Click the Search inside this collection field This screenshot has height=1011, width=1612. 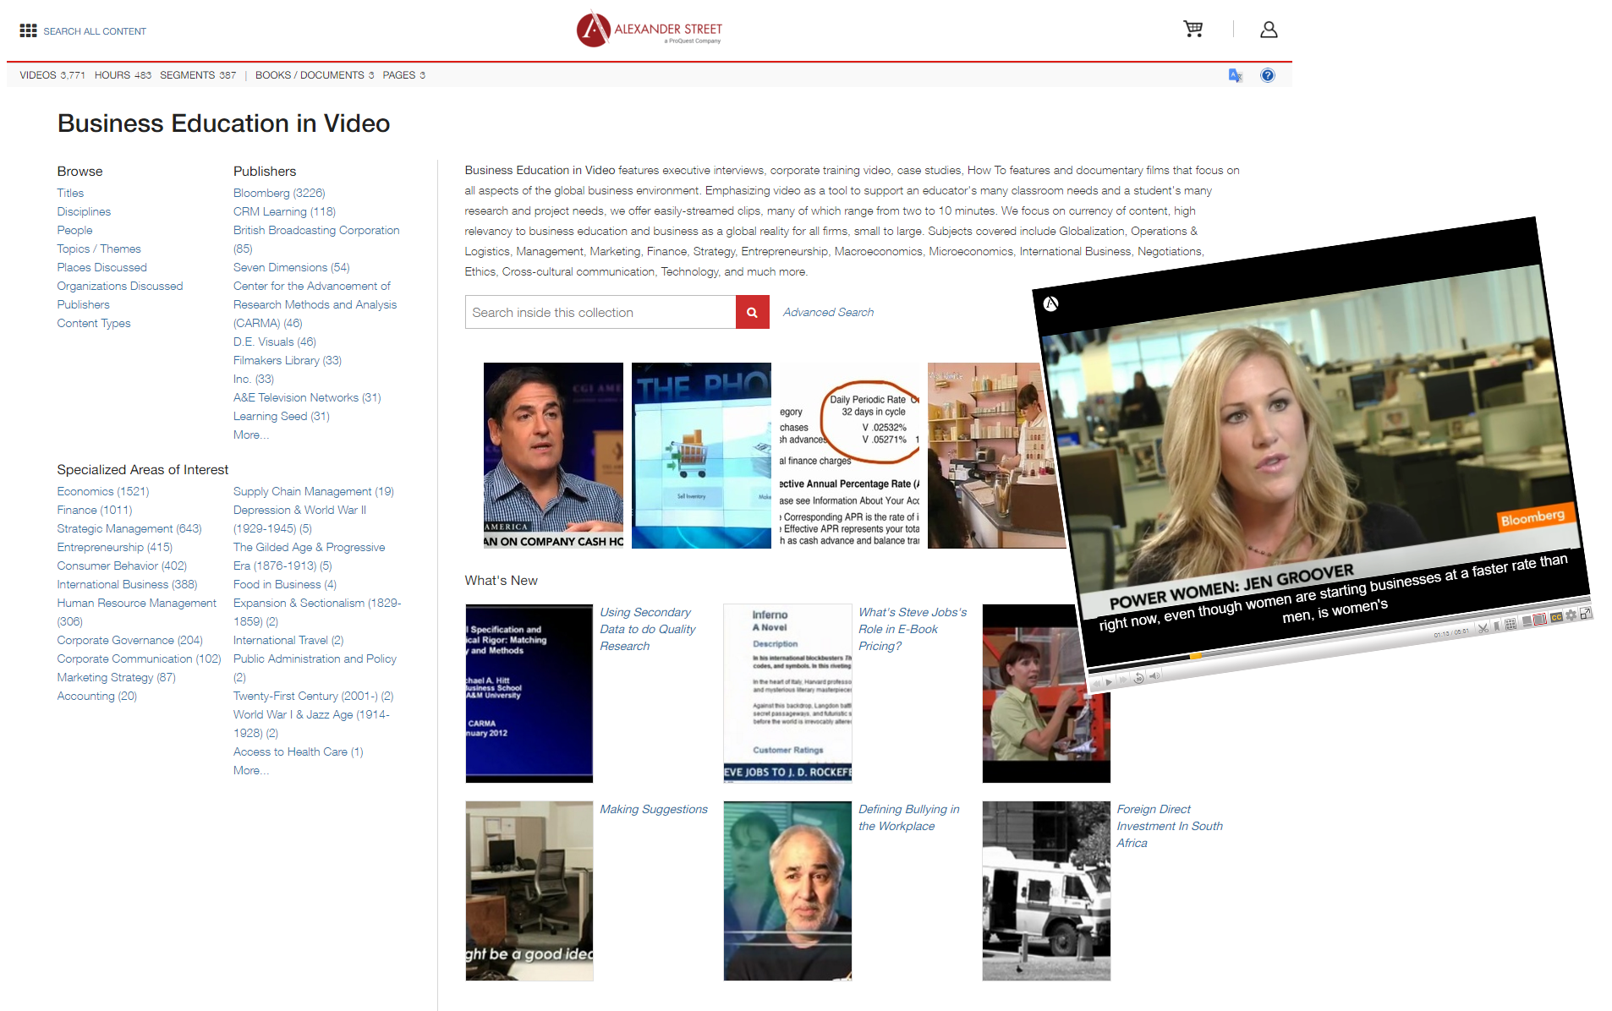(x=600, y=312)
